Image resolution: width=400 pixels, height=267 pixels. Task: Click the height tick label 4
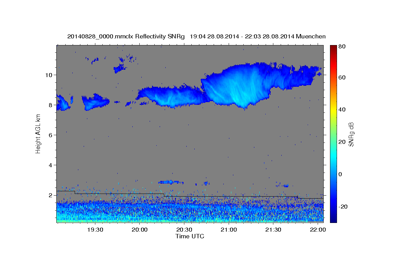pyautogui.click(x=51, y=165)
